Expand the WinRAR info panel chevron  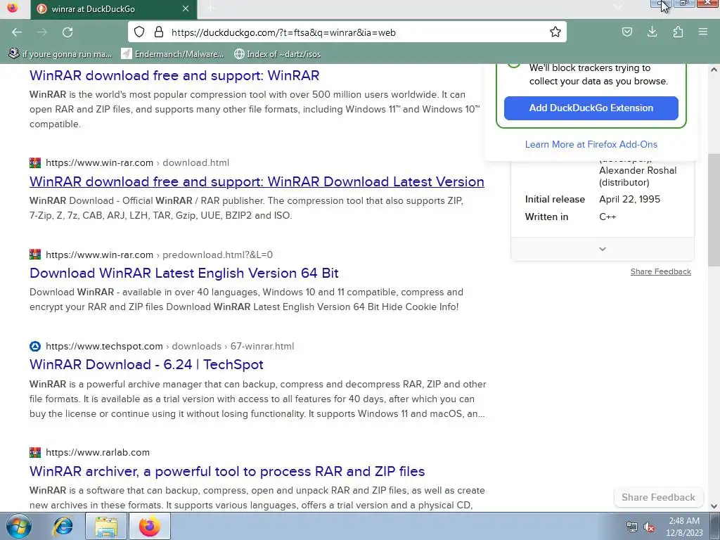603,249
